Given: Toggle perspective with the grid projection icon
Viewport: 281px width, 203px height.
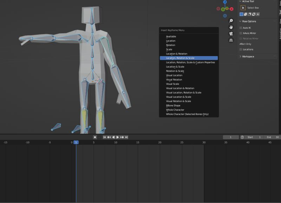Looking at the screenshot, I should point(231,40).
